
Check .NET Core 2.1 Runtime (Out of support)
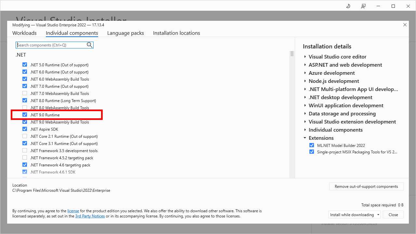click(x=25, y=136)
